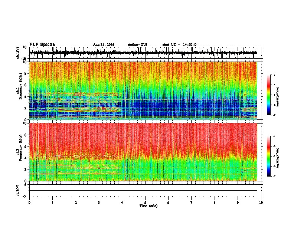
Task: Click the time axis tick label "3"
Action: click(x=99, y=203)
